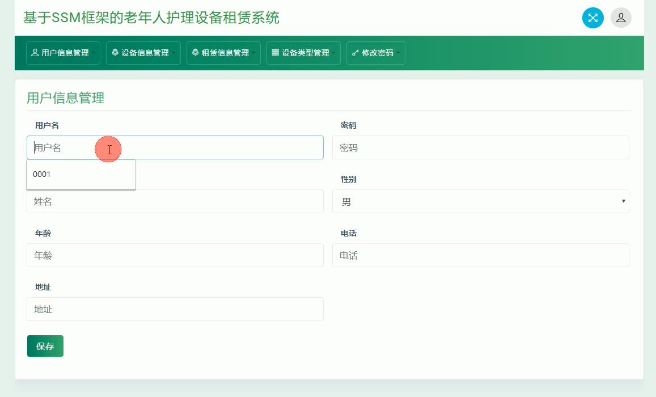Viewport: 656px width, 397px height.
Task: Open the user profile avatar icon
Action: 621,18
